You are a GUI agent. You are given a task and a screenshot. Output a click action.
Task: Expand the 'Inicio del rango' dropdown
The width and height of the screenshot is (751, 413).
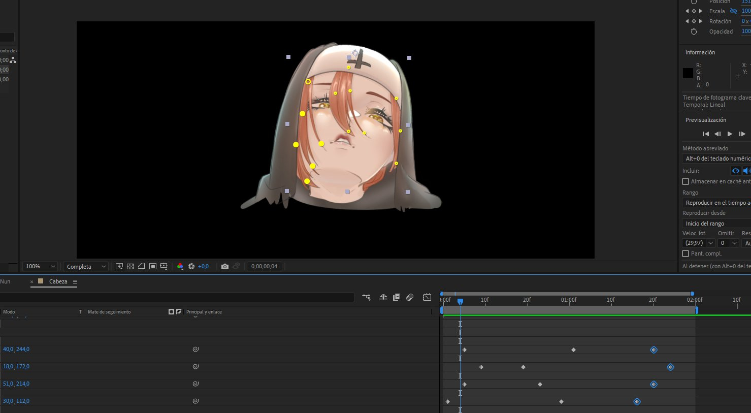pyautogui.click(x=716, y=224)
